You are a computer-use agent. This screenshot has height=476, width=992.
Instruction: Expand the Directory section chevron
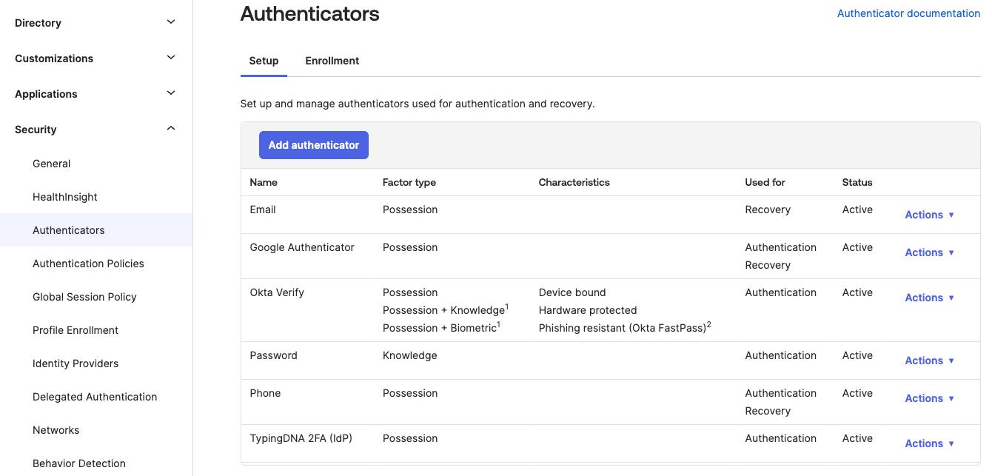[171, 22]
